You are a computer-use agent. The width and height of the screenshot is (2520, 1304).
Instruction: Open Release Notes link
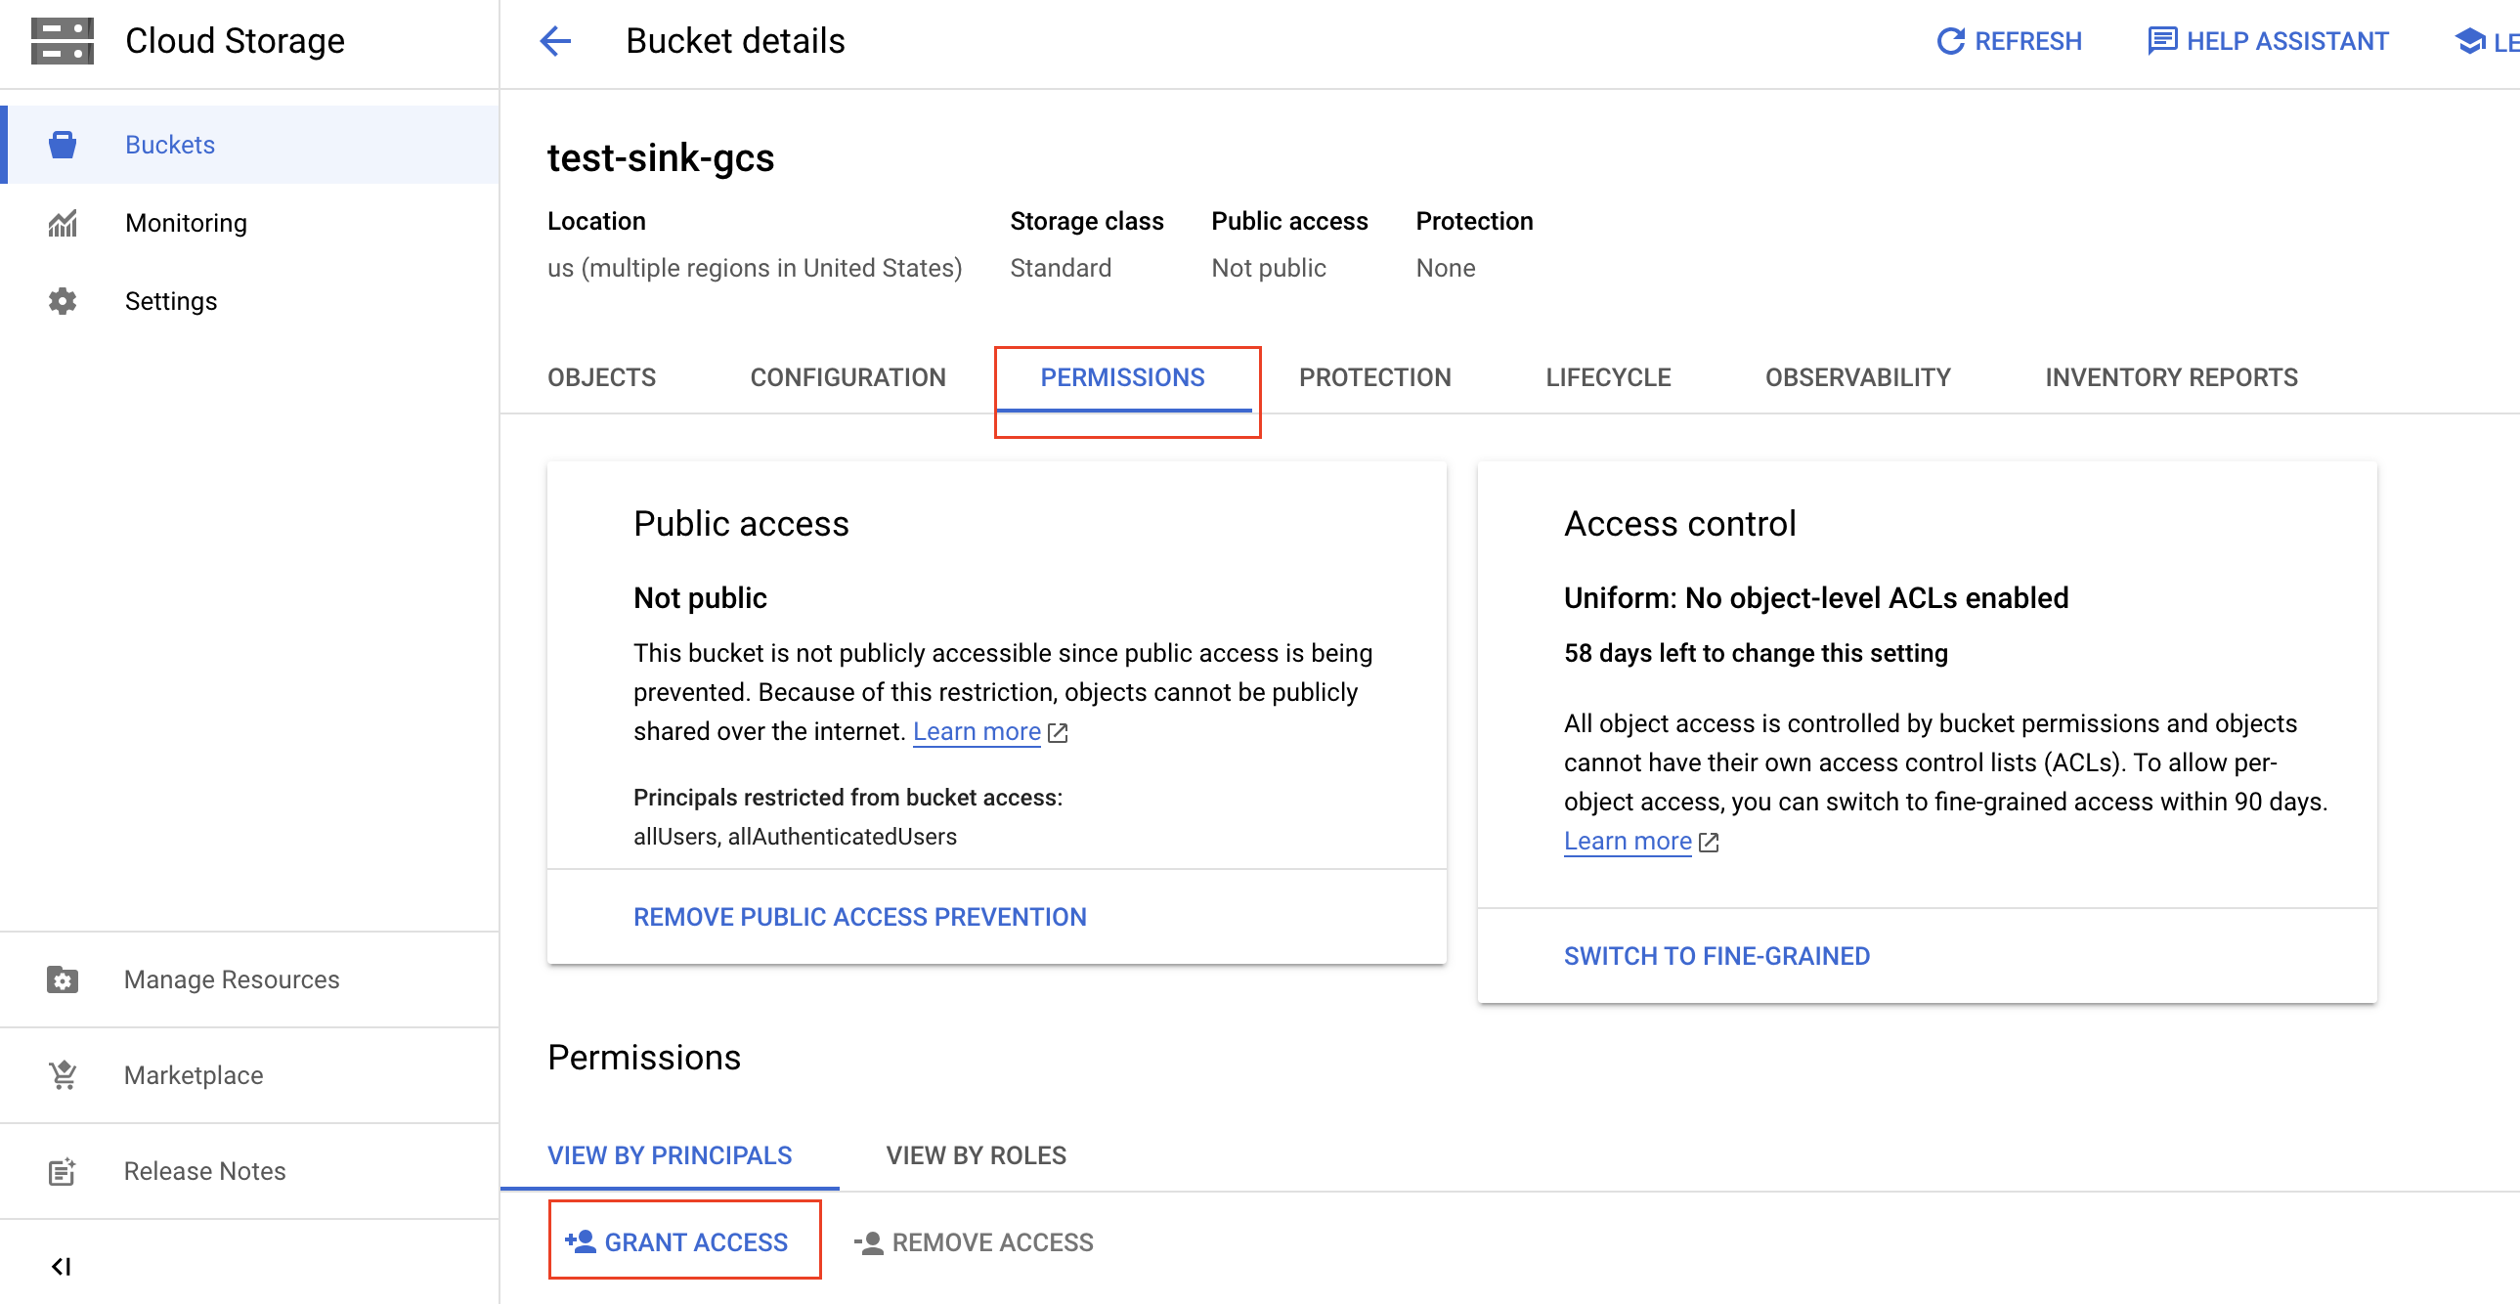[250, 1171]
